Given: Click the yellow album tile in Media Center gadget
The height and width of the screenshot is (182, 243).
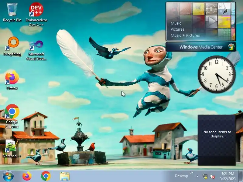Looking at the screenshot, I should point(224,22).
